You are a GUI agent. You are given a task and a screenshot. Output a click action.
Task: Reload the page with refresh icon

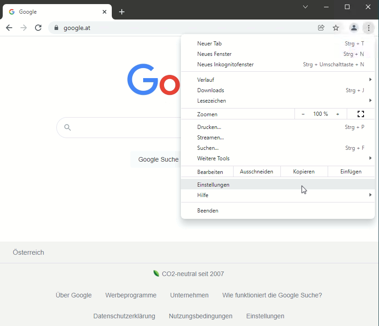point(38,28)
